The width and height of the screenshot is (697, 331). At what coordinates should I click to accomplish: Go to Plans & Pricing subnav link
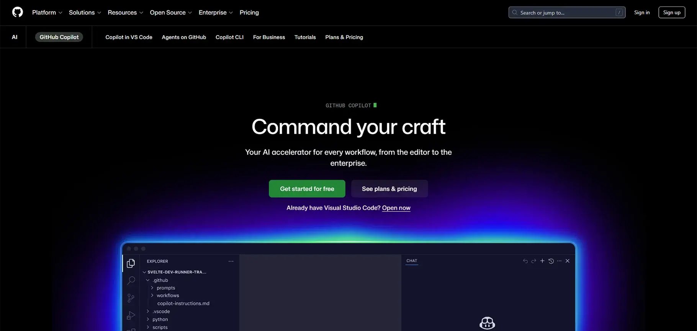coord(344,37)
